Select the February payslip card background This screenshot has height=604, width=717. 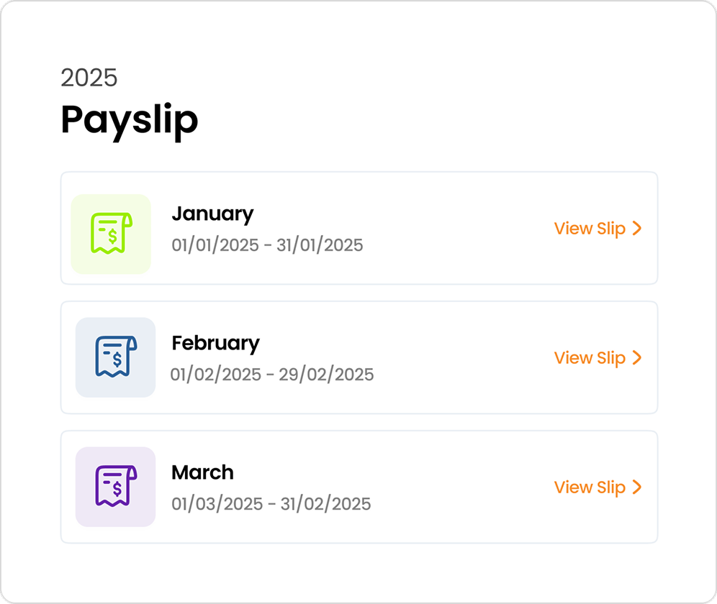click(x=359, y=357)
